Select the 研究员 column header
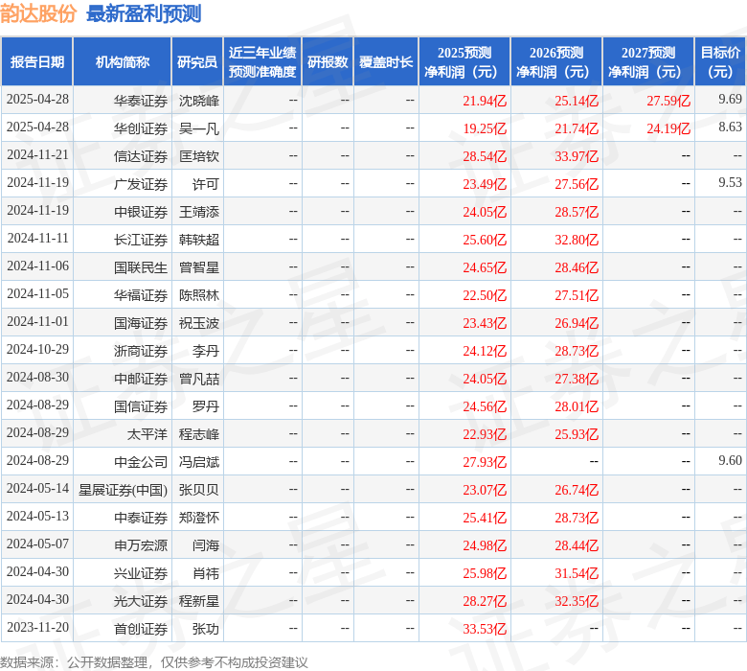The width and height of the screenshot is (747, 671). pyautogui.click(x=197, y=62)
